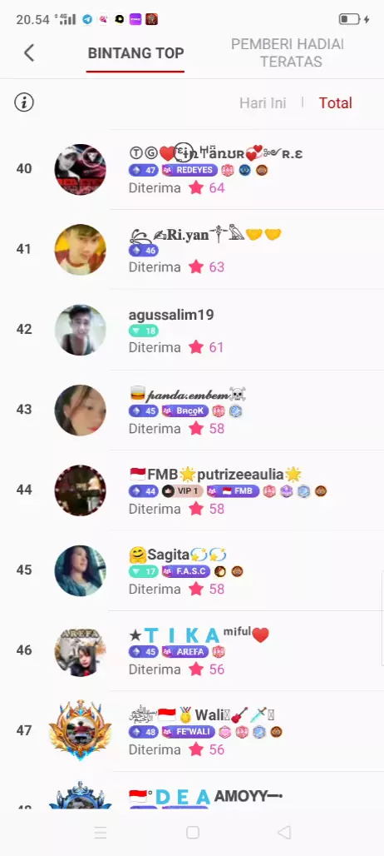Switch to Bintang Top tab
The image size is (384, 856).
135,53
